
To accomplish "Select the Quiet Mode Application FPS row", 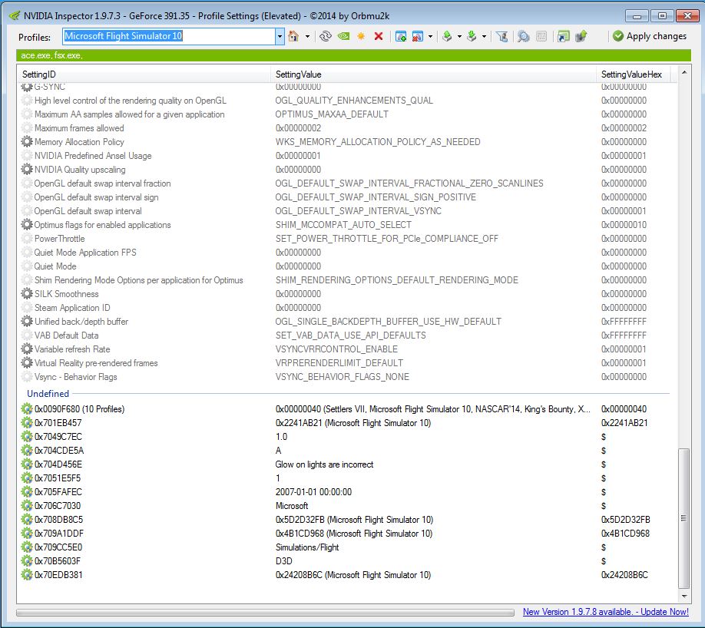I will [x=347, y=253].
